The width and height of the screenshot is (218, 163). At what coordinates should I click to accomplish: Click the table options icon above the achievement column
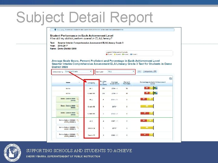[171, 78]
